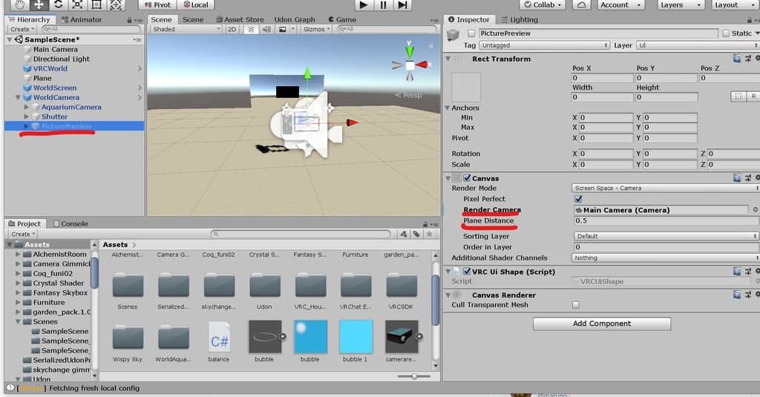The height and width of the screenshot is (397, 760).
Task: Expand the PicturePreview object
Action: (27, 126)
